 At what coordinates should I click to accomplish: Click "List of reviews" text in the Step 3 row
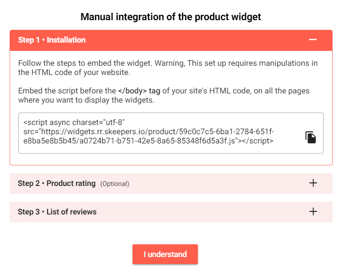click(72, 212)
